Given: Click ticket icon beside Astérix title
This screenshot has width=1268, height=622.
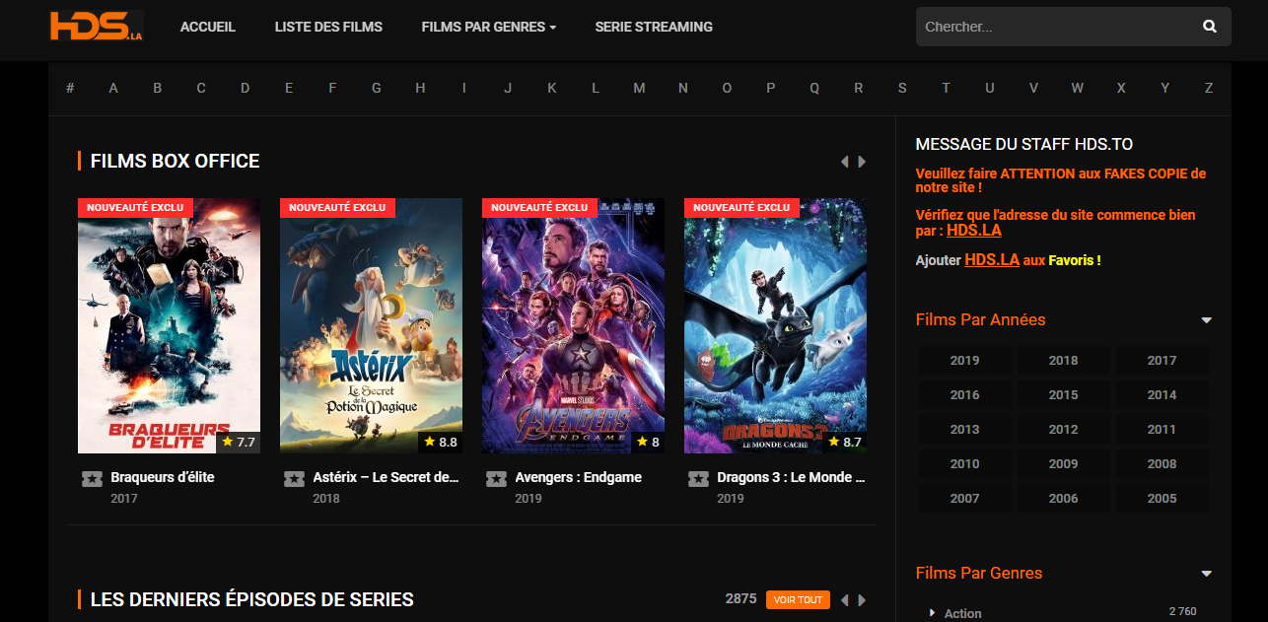Looking at the screenshot, I should [x=294, y=478].
